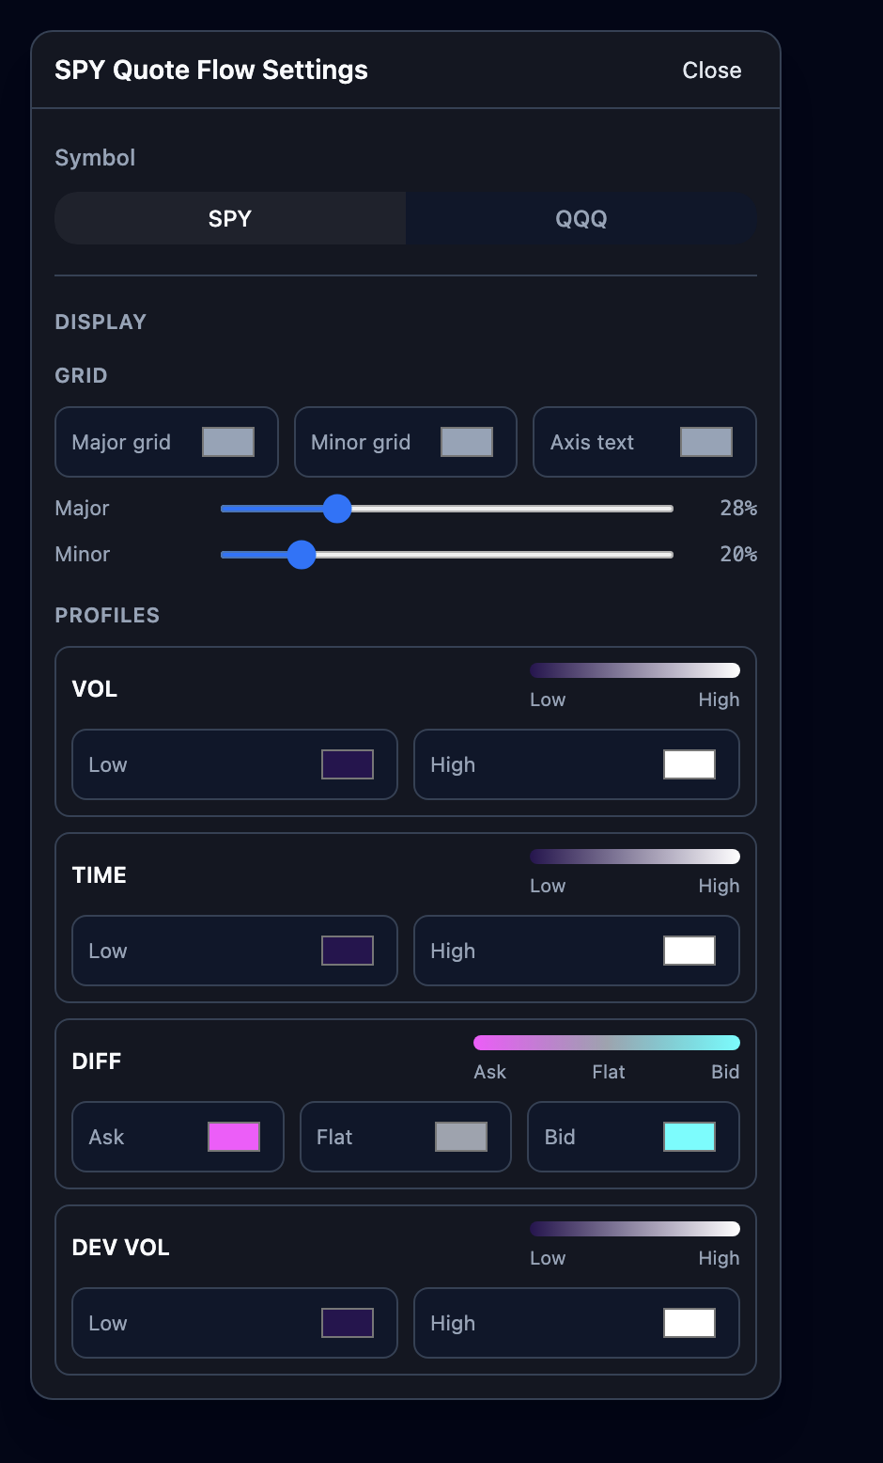Click the VOL gradient preview bar
The width and height of the screenshot is (883, 1463).
click(x=635, y=670)
